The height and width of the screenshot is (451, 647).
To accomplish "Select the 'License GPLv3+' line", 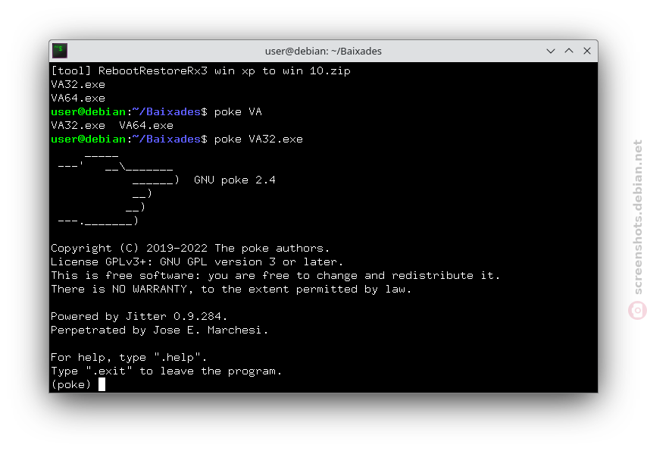I will click(197, 262).
